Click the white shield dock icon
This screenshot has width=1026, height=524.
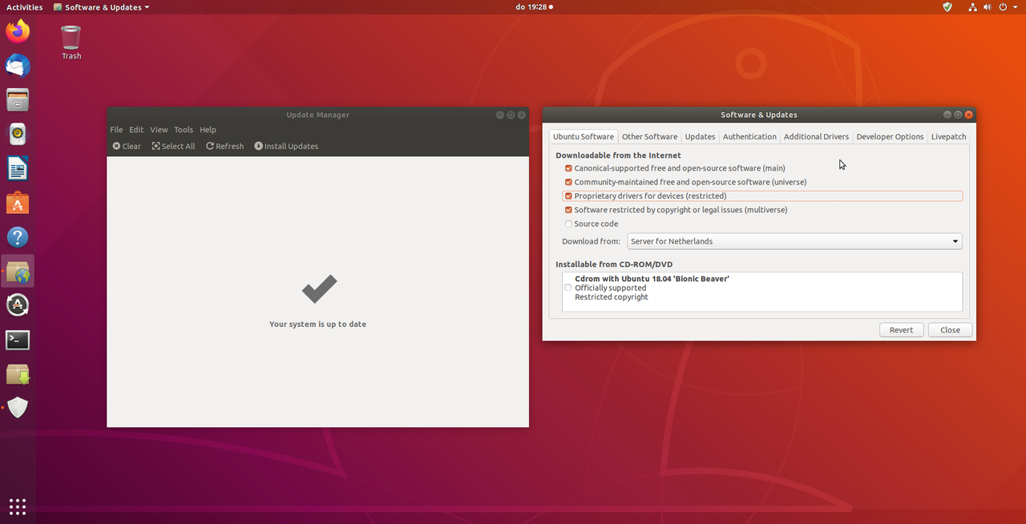pyautogui.click(x=18, y=408)
